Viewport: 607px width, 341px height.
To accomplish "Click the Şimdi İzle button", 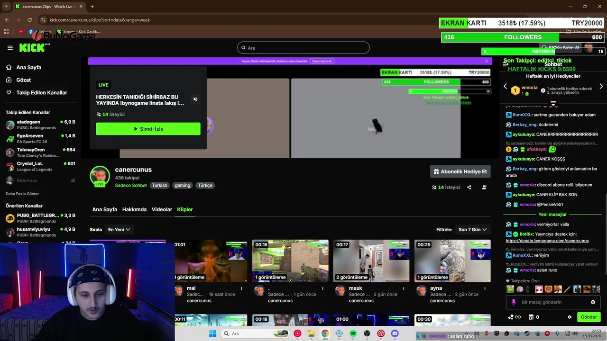I will pos(148,129).
